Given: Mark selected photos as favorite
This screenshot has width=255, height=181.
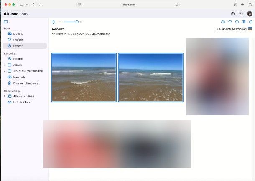Looking at the screenshot, I should (x=229, y=22).
